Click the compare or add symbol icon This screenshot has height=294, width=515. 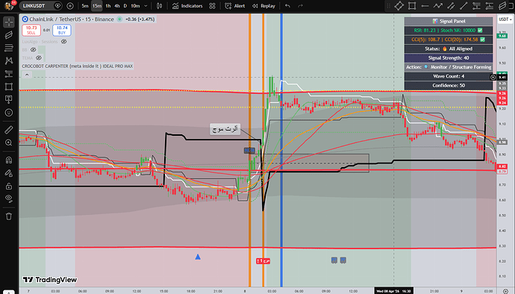[x=70, y=6]
